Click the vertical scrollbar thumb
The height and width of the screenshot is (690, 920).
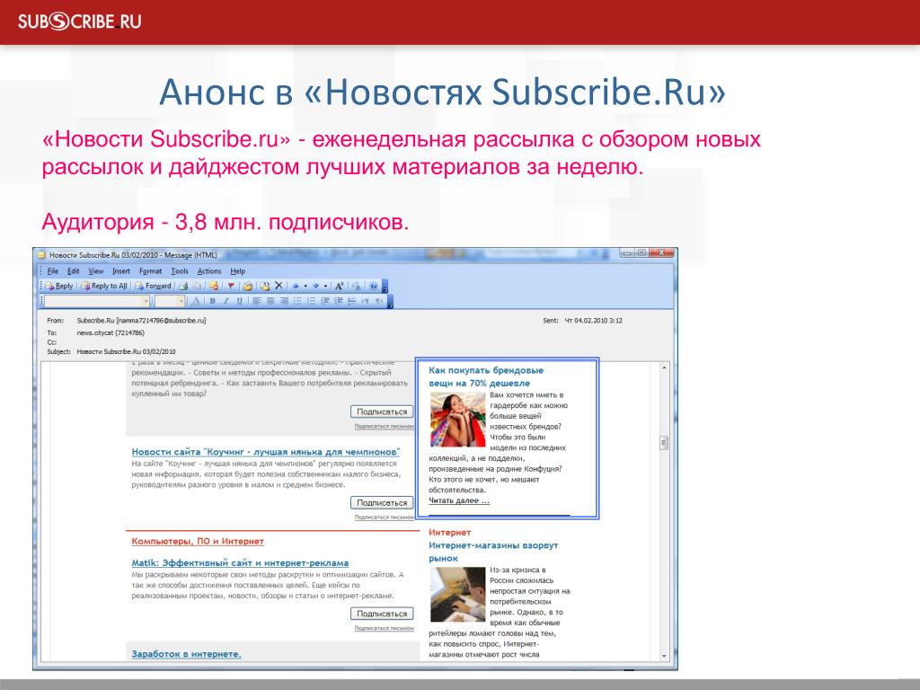tap(664, 442)
